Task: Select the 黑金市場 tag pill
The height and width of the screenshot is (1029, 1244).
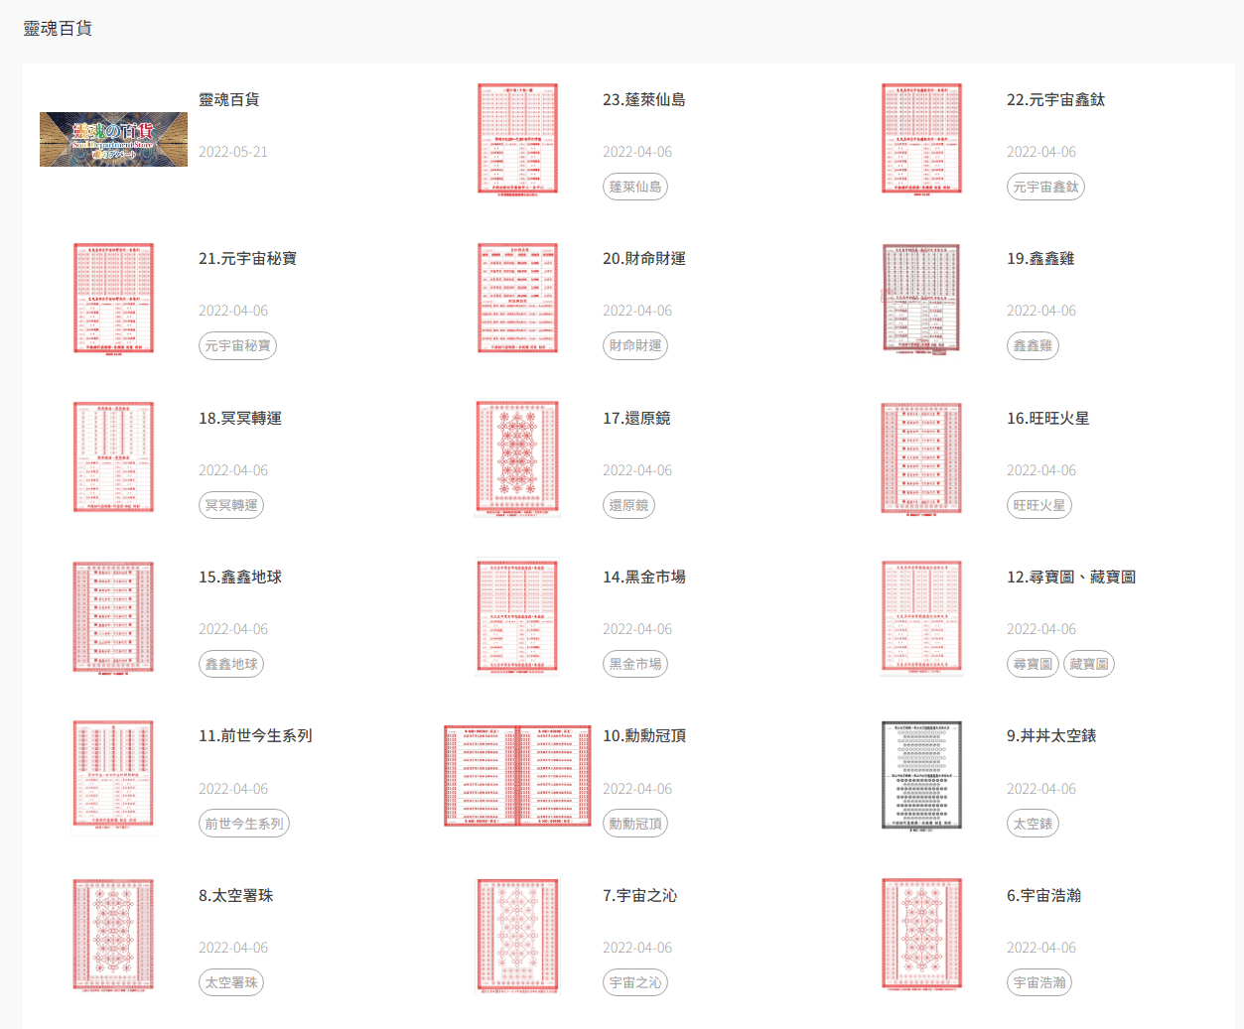Action: pos(635,664)
